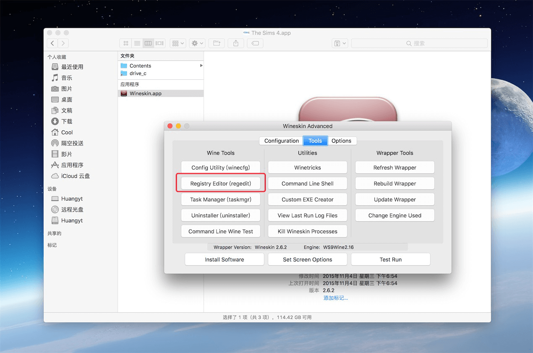Select Wineskin.app in the file list

pos(161,94)
